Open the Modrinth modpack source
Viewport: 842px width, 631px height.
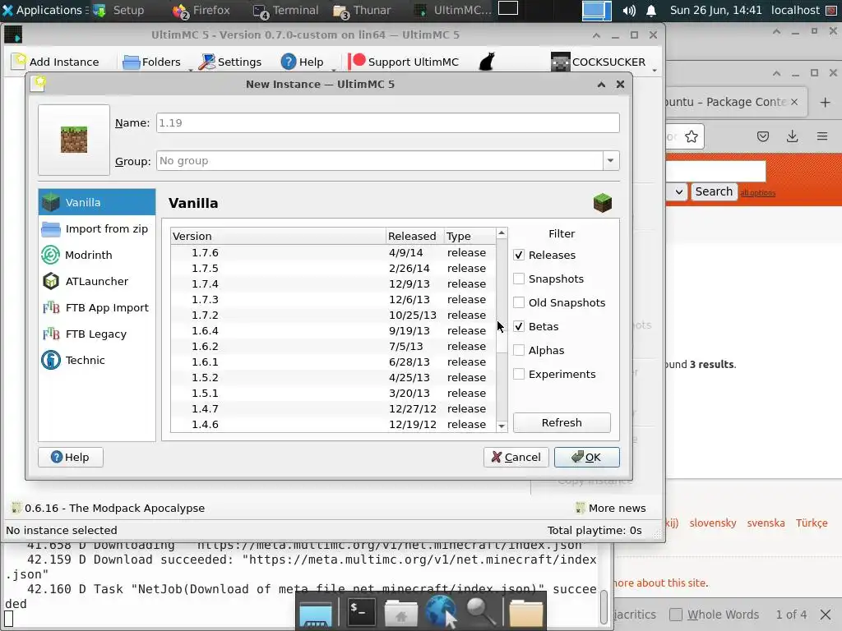(x=97, y=255)
